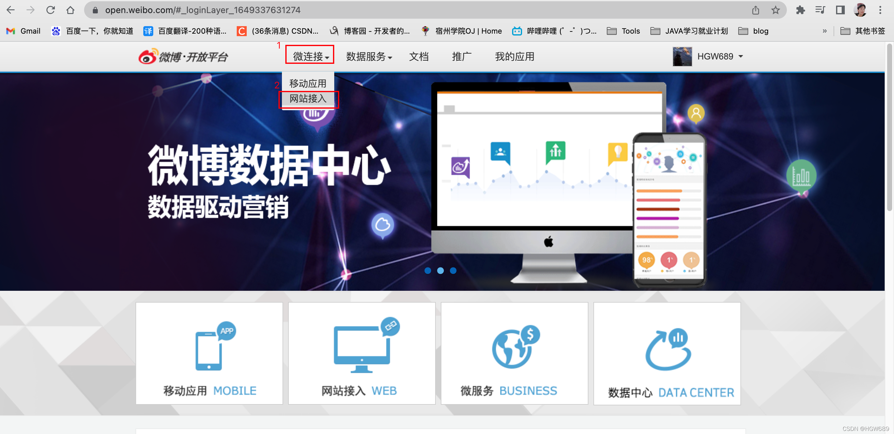The image size is (894, 434).
Task: Switch to the second banner slide dot
Action: tap(440, 271)
